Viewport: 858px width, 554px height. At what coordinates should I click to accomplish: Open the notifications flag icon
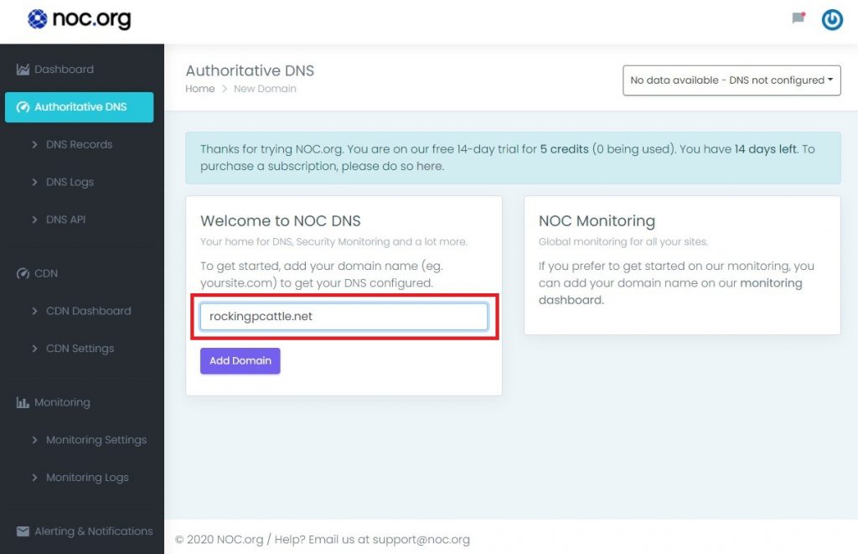click(x=799, y=18)
